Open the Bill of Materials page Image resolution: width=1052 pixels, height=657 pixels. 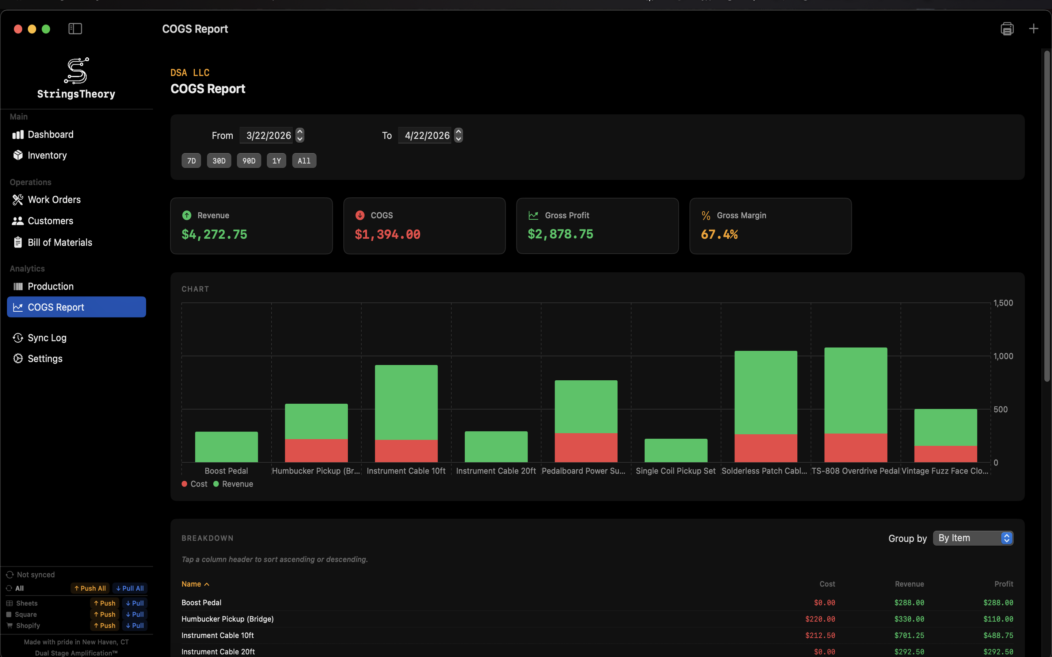pyautogui.click(x=60, y=242)
